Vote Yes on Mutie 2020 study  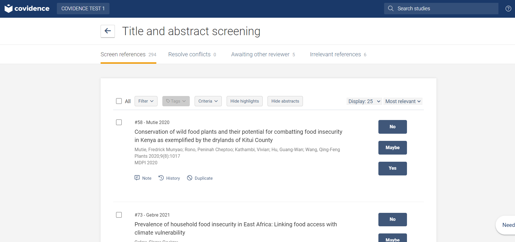392,168
